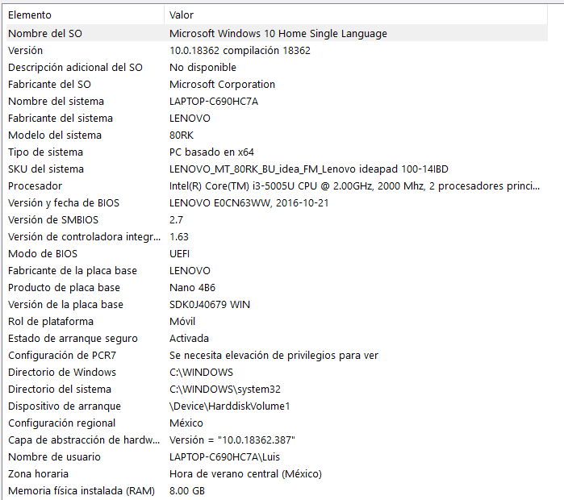Click the 'C:\WINDOWS' value
The height and width of the screenshot is (500, 564).
click(x=201, y=371)
